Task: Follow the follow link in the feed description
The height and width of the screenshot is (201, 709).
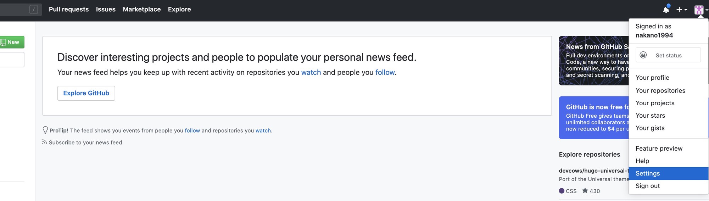Action: coord(385,72)
